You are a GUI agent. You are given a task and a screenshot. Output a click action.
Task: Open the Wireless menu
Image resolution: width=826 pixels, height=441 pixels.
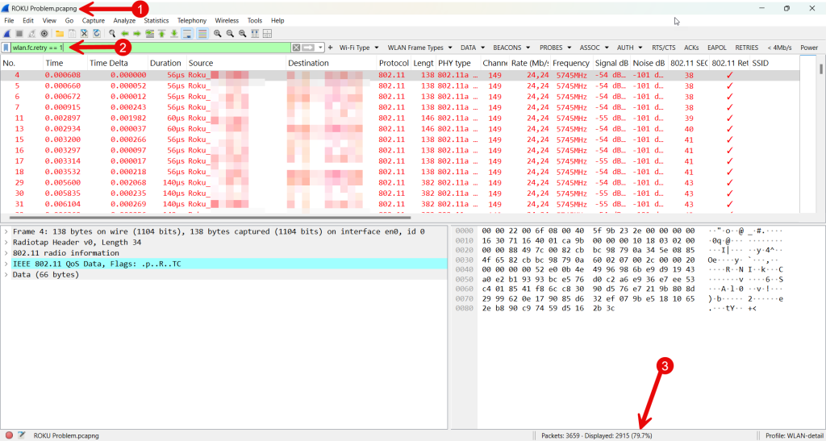[227, 20]
